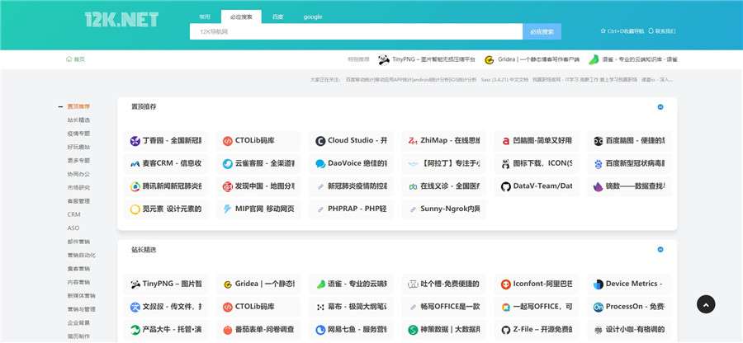The width and height of the screenshot is (743, 343).
Task: Go to 首页 via the home icon
Action: (x=75, y=59)
